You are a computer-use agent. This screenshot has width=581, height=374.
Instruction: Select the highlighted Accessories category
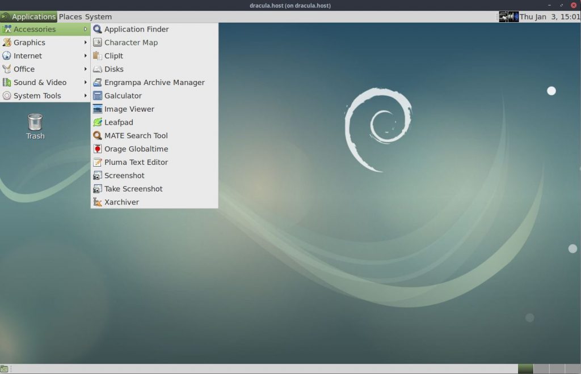point(45,29)
